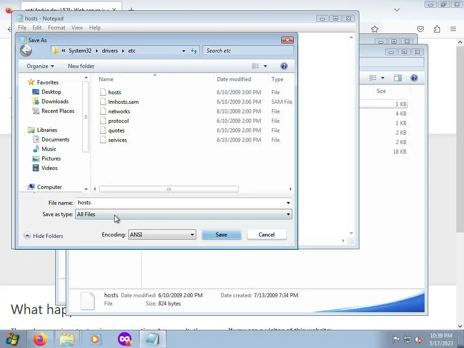Screen dimensions: 464x348
Task: Open Documents library
Action: tap(55, 140)
